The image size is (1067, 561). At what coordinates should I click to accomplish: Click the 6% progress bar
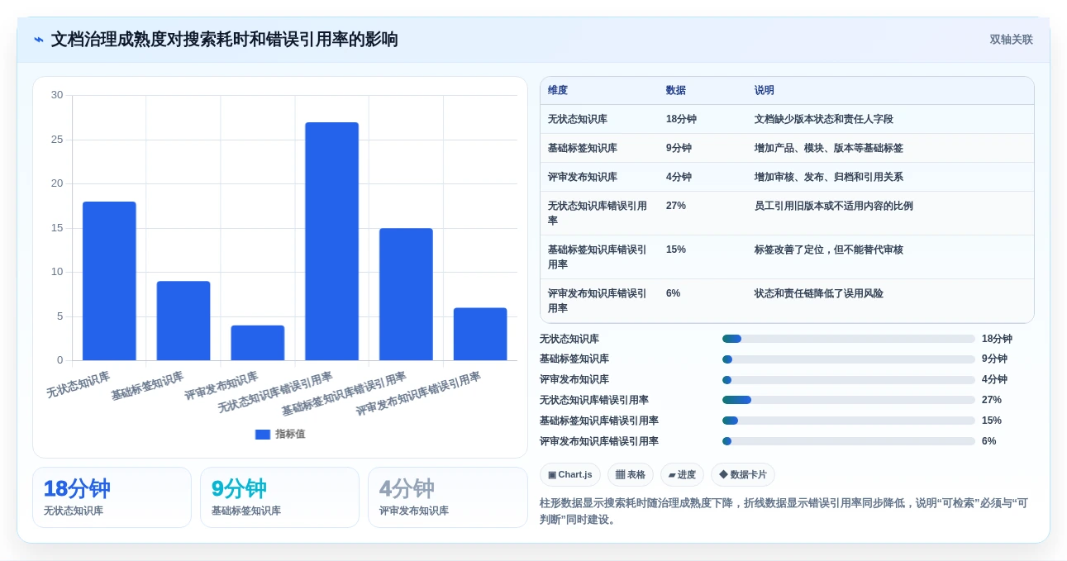pyautogui.click(x=849, y=441)
